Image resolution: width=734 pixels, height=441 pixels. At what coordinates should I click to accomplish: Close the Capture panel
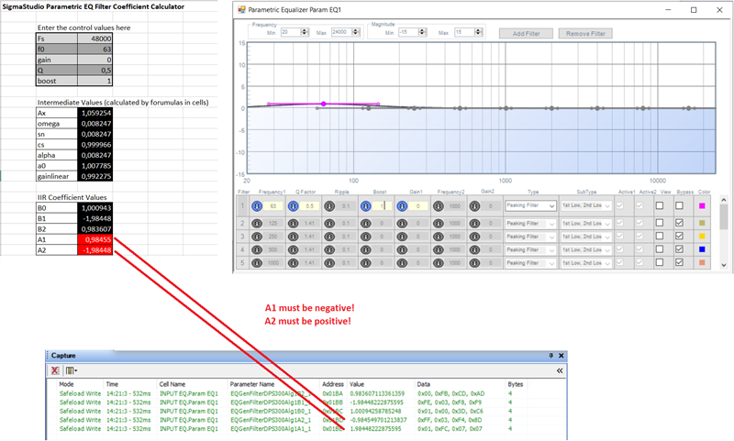point(562,356)
